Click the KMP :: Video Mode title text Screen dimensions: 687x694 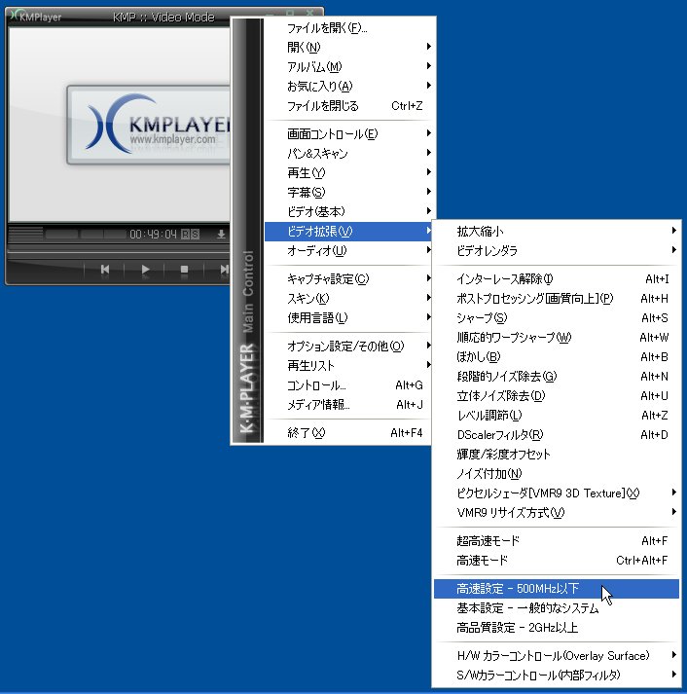[163, 18]
